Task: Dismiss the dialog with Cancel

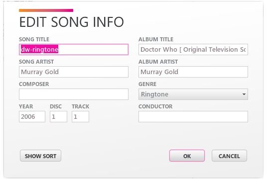Action: (229, 156)
